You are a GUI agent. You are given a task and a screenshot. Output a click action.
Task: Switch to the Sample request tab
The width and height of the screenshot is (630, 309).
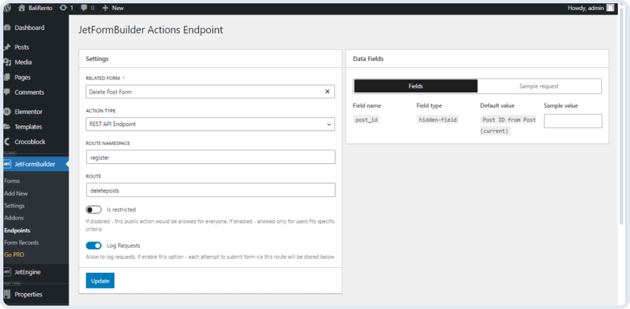pyautogui.click(x=538, y=86)
